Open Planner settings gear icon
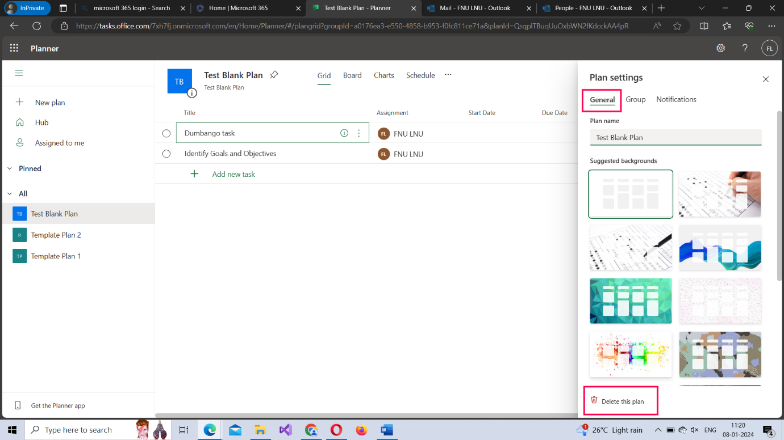Viewport: 784px width, 440px height. (x=720, y=48)
